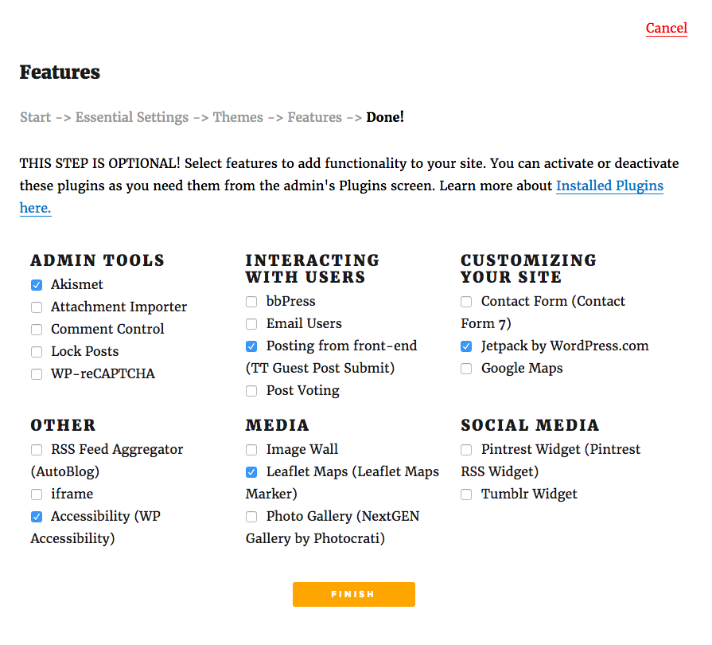This screenshot has height=645, width=712.
Task: Uncheck the Akismet checkbox
Action: (37, 285)
